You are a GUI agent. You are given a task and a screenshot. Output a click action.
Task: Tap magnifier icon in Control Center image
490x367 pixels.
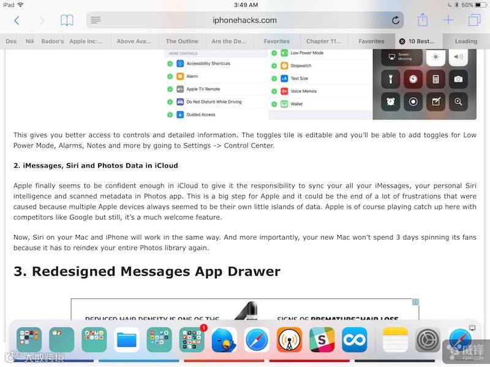pos(458,102)
